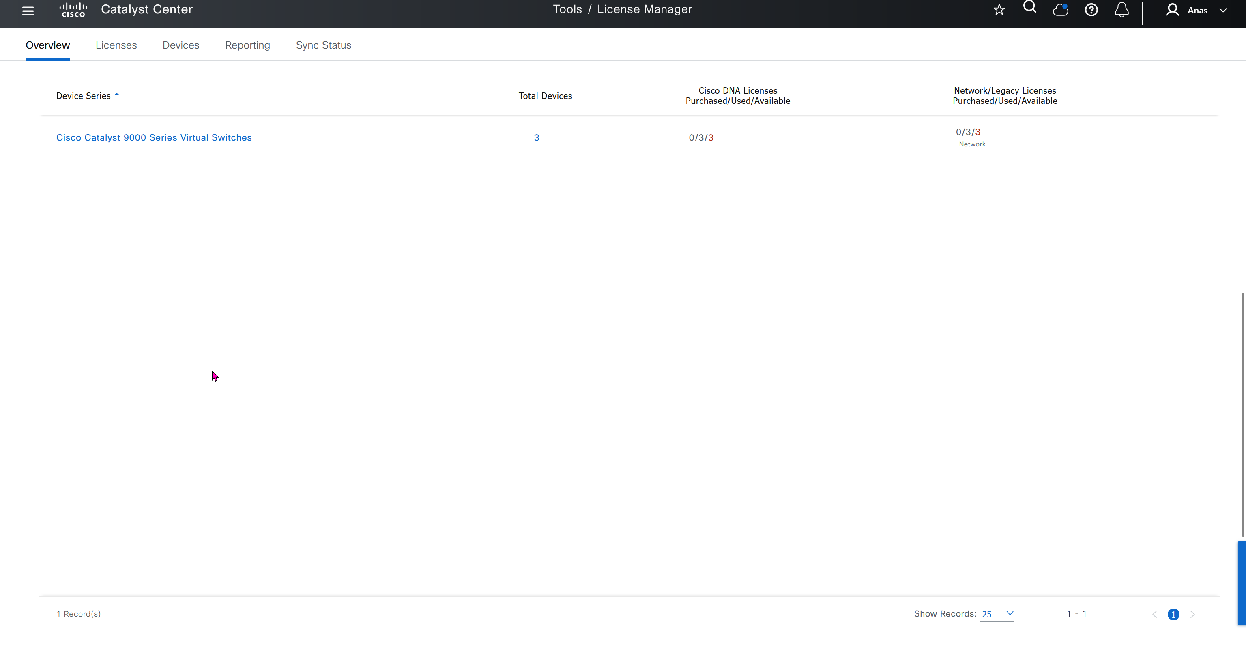
Task: Click the favorites star icon
Action: coord(999,10)
